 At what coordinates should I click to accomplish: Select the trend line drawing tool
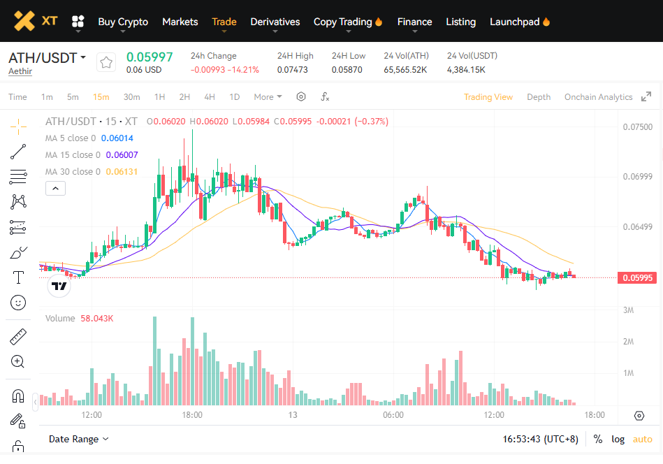click(19, 152)
